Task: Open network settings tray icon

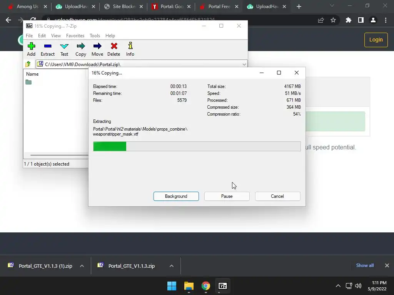Action: [x=349, y=286]
